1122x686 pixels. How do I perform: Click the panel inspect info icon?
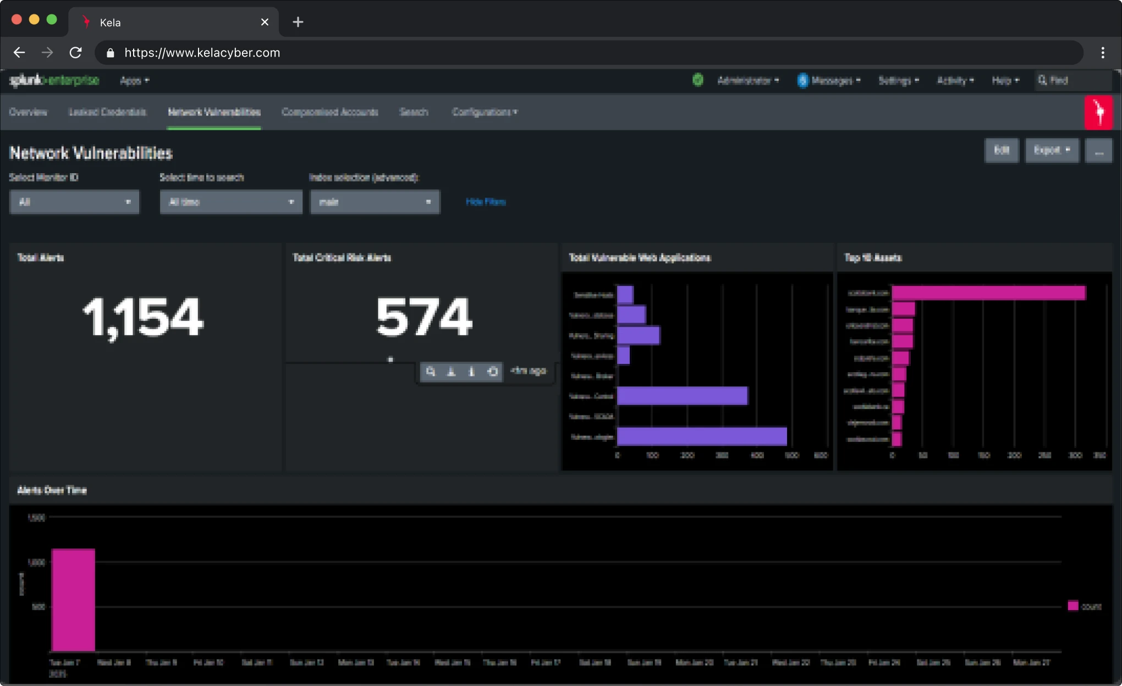471,372
